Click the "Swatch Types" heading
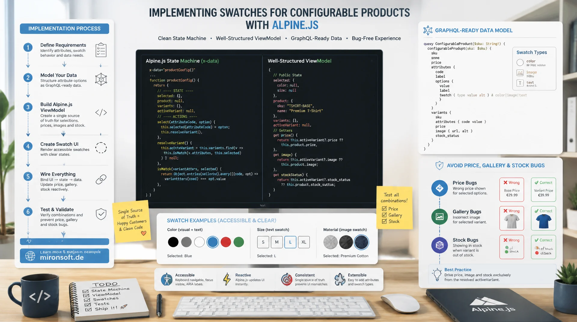 pyautogui.click(x=532, y=52)
